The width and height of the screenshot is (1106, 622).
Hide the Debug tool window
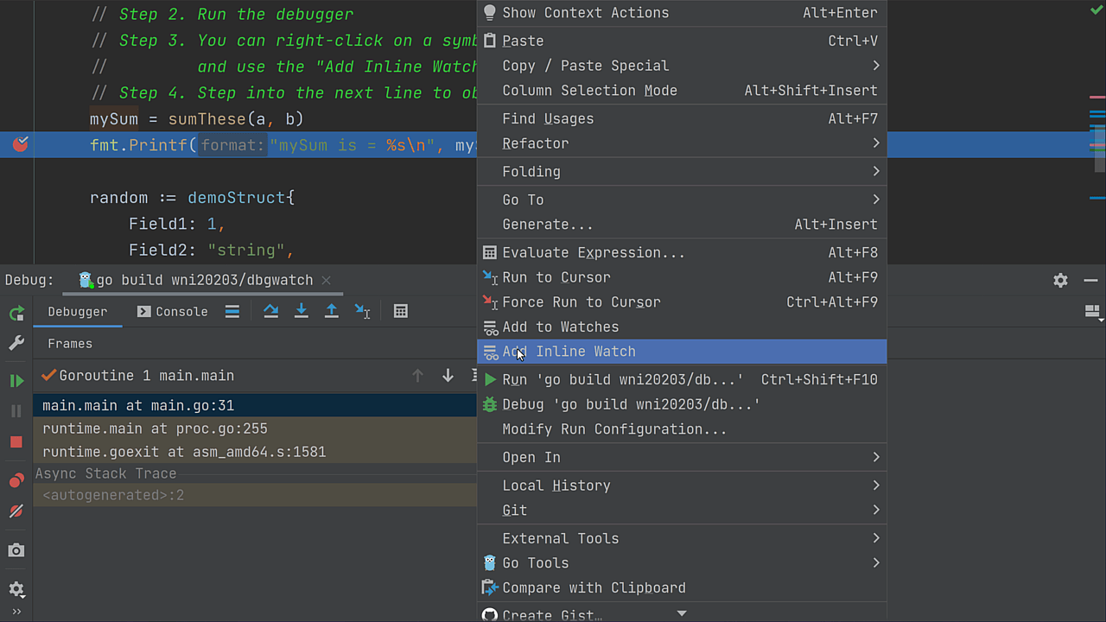point(1090,280)
